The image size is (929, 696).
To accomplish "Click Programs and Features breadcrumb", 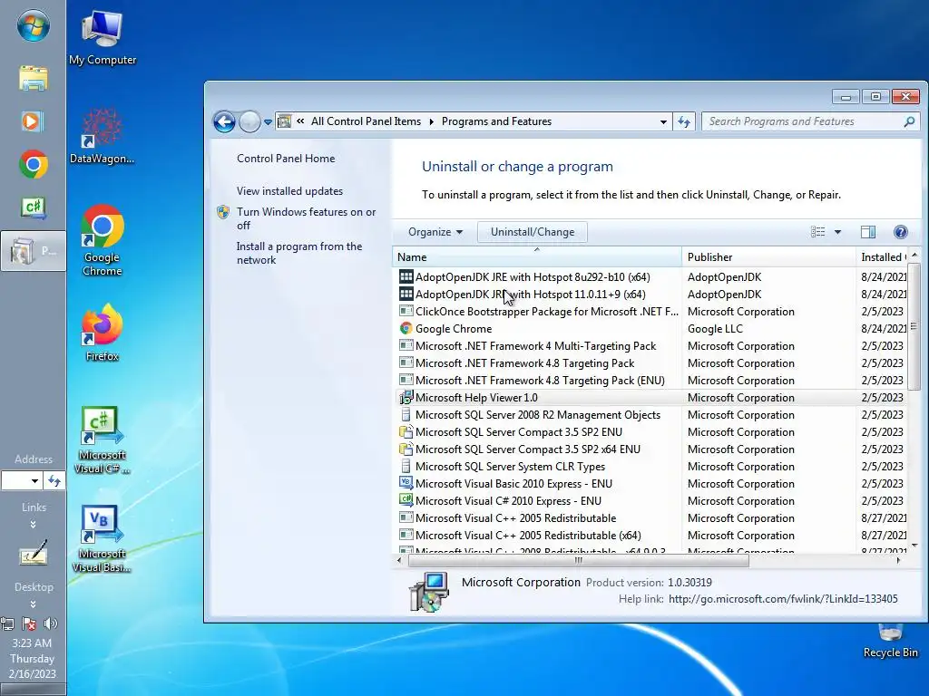I will click(496, 121).
